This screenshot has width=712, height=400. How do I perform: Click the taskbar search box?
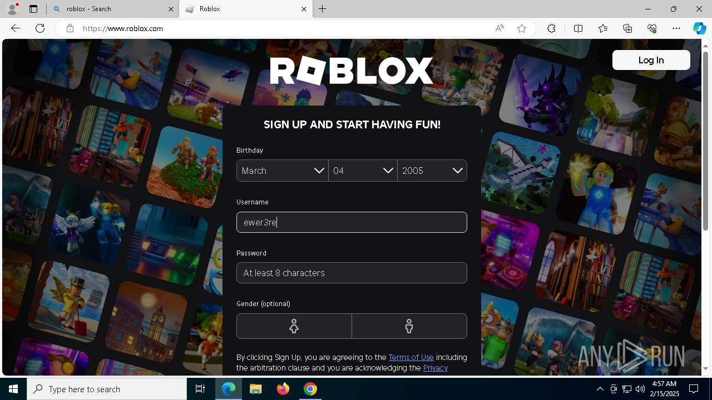coord(107,389)
